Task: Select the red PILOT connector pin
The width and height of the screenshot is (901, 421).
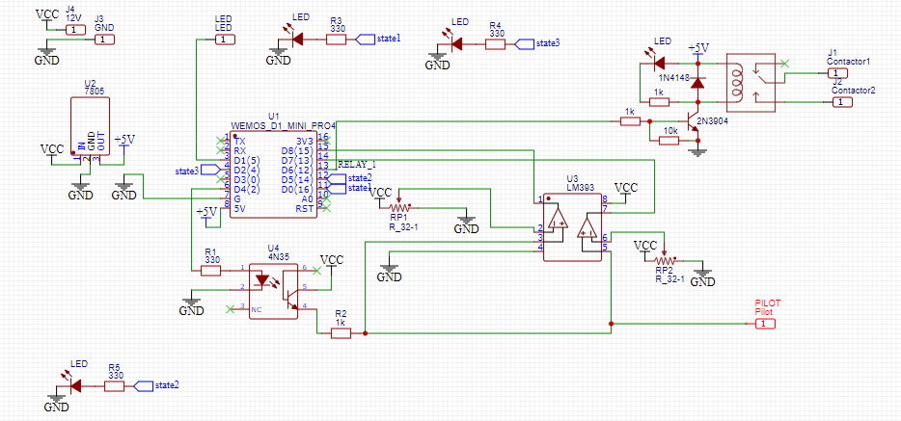Action: (x=764, y=324)
